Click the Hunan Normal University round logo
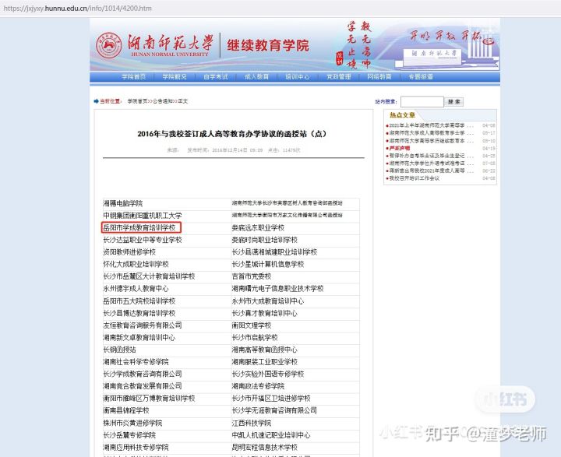 109,45
